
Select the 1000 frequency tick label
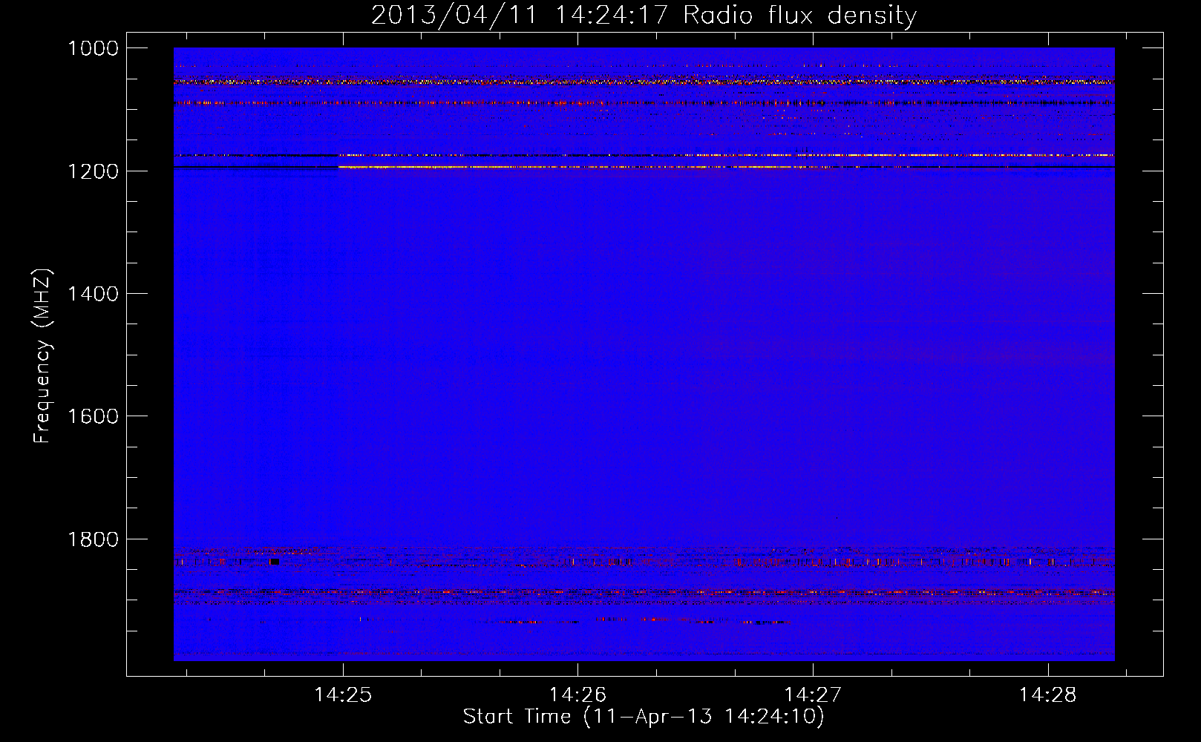[x=93, y=48]
